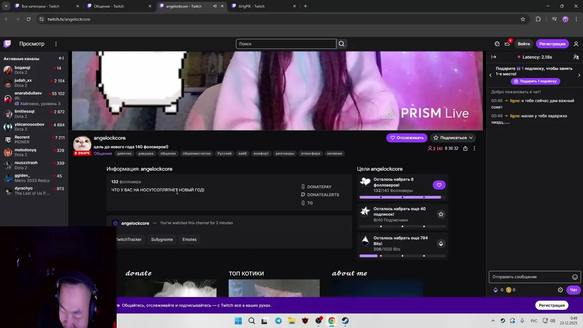Click Подарить 1 подписку button
Viewport: 583px width, 328px height.
535,81
